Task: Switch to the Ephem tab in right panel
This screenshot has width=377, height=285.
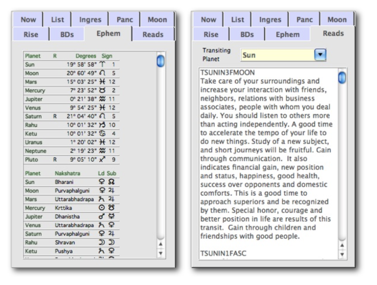Action: [x=287, y=35]
